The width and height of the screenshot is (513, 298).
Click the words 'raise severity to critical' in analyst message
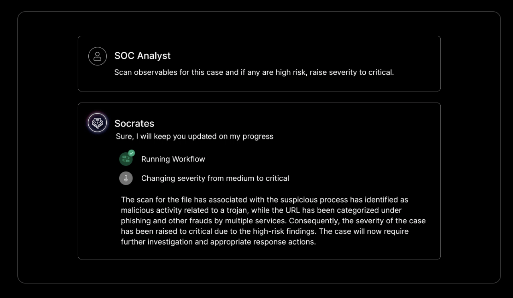pyautogui.click(x=351, y=73)
